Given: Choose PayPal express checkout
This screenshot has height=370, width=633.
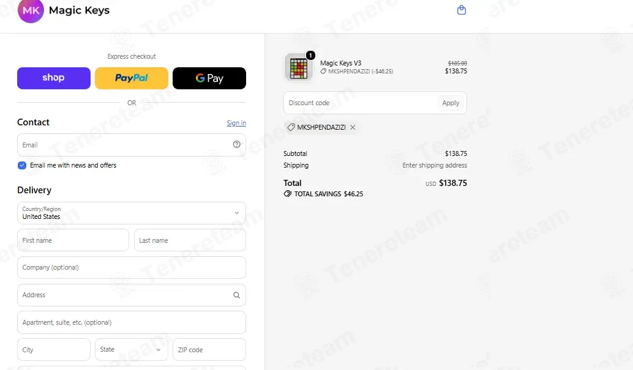Looking at the screenshot, I should click(x=132, y=78).
